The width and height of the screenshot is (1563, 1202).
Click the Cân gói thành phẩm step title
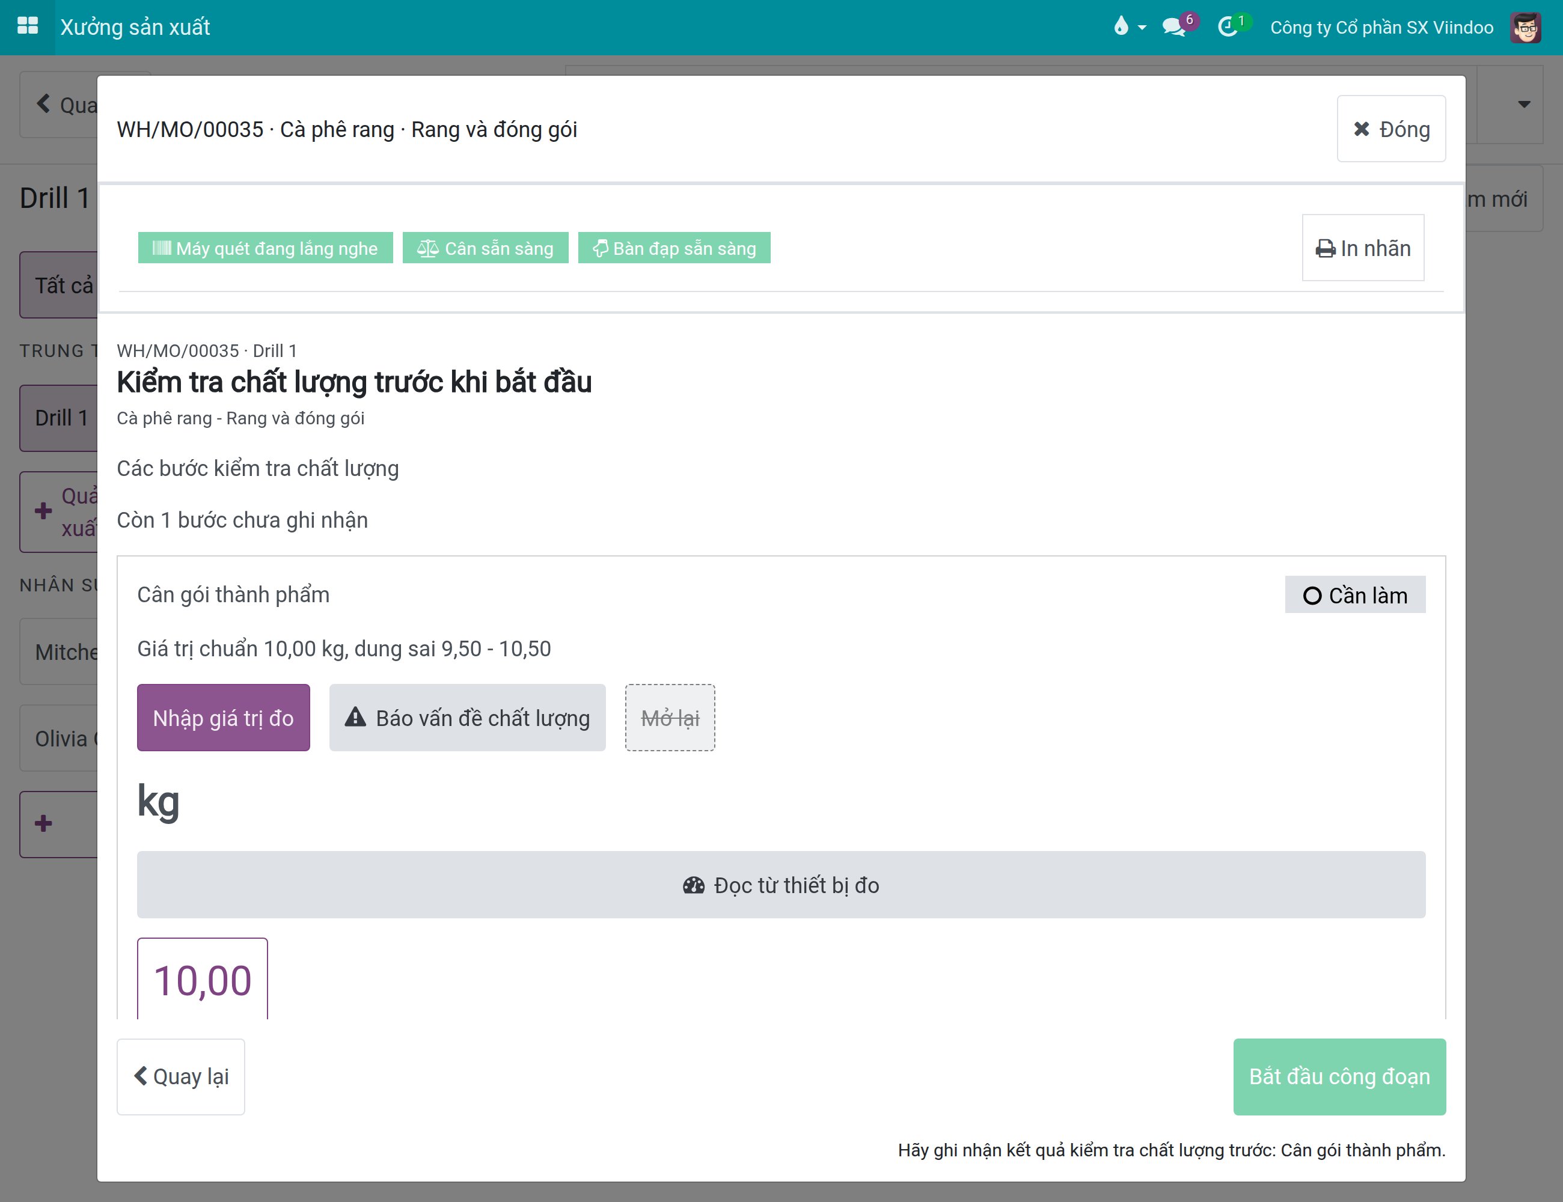coord(233,594)
